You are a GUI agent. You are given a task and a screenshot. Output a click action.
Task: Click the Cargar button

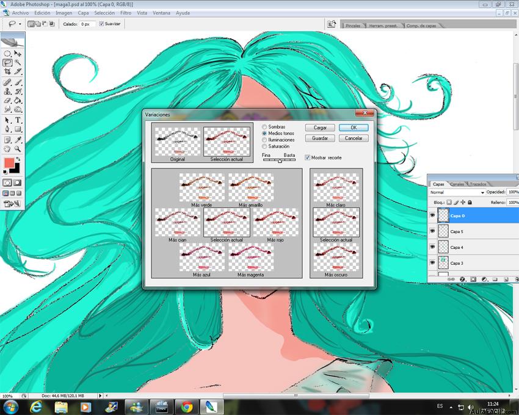pos(320,128)
